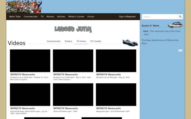Image resolution: width=191 pixels, height=119 pixels.
Task: Click the Retro Junk logo banner
Action: pyautogui.click(x=24, y=7)
